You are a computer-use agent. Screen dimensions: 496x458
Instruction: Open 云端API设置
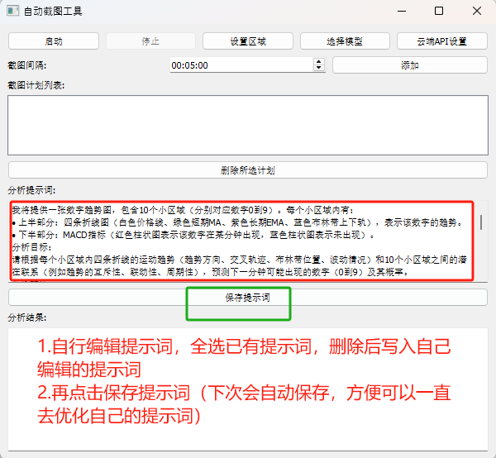[x=442, y=41]
